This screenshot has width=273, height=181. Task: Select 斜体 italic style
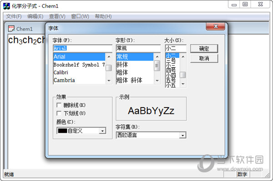pyautogui.click(x=135, y=65)
